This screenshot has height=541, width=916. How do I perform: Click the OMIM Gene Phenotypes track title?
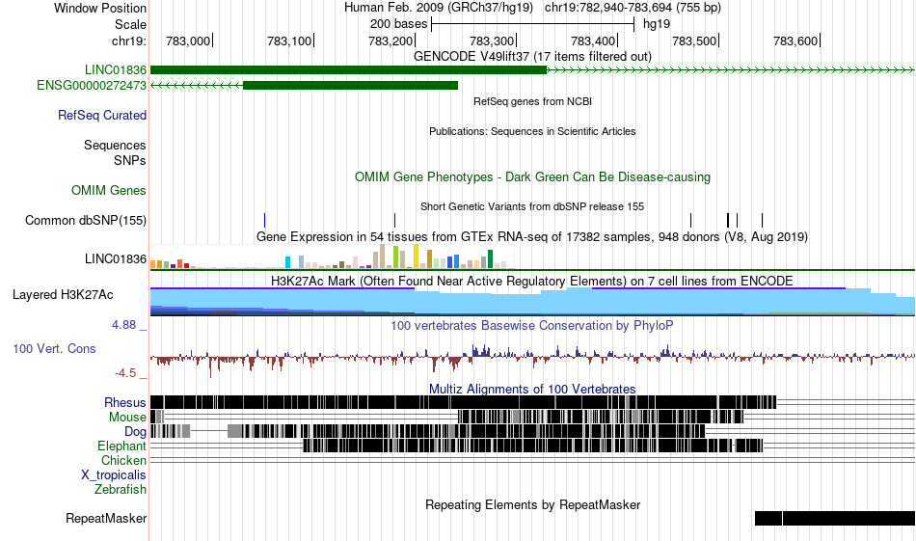[x=533, y=177]
